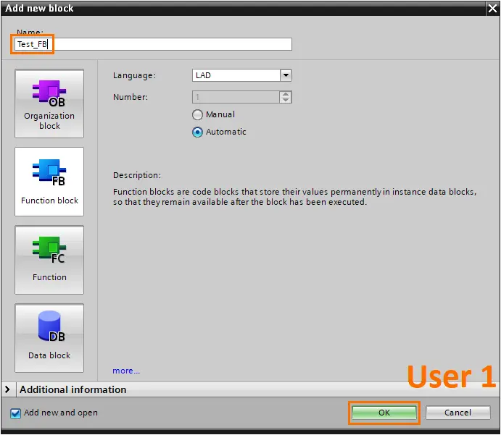Click the Cancel button
Viewport: 501px width, 435px height.
[x=458, y=413]
